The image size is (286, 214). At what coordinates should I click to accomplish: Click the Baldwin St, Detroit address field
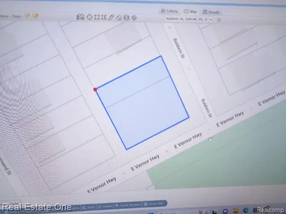(x=187, y=19)
